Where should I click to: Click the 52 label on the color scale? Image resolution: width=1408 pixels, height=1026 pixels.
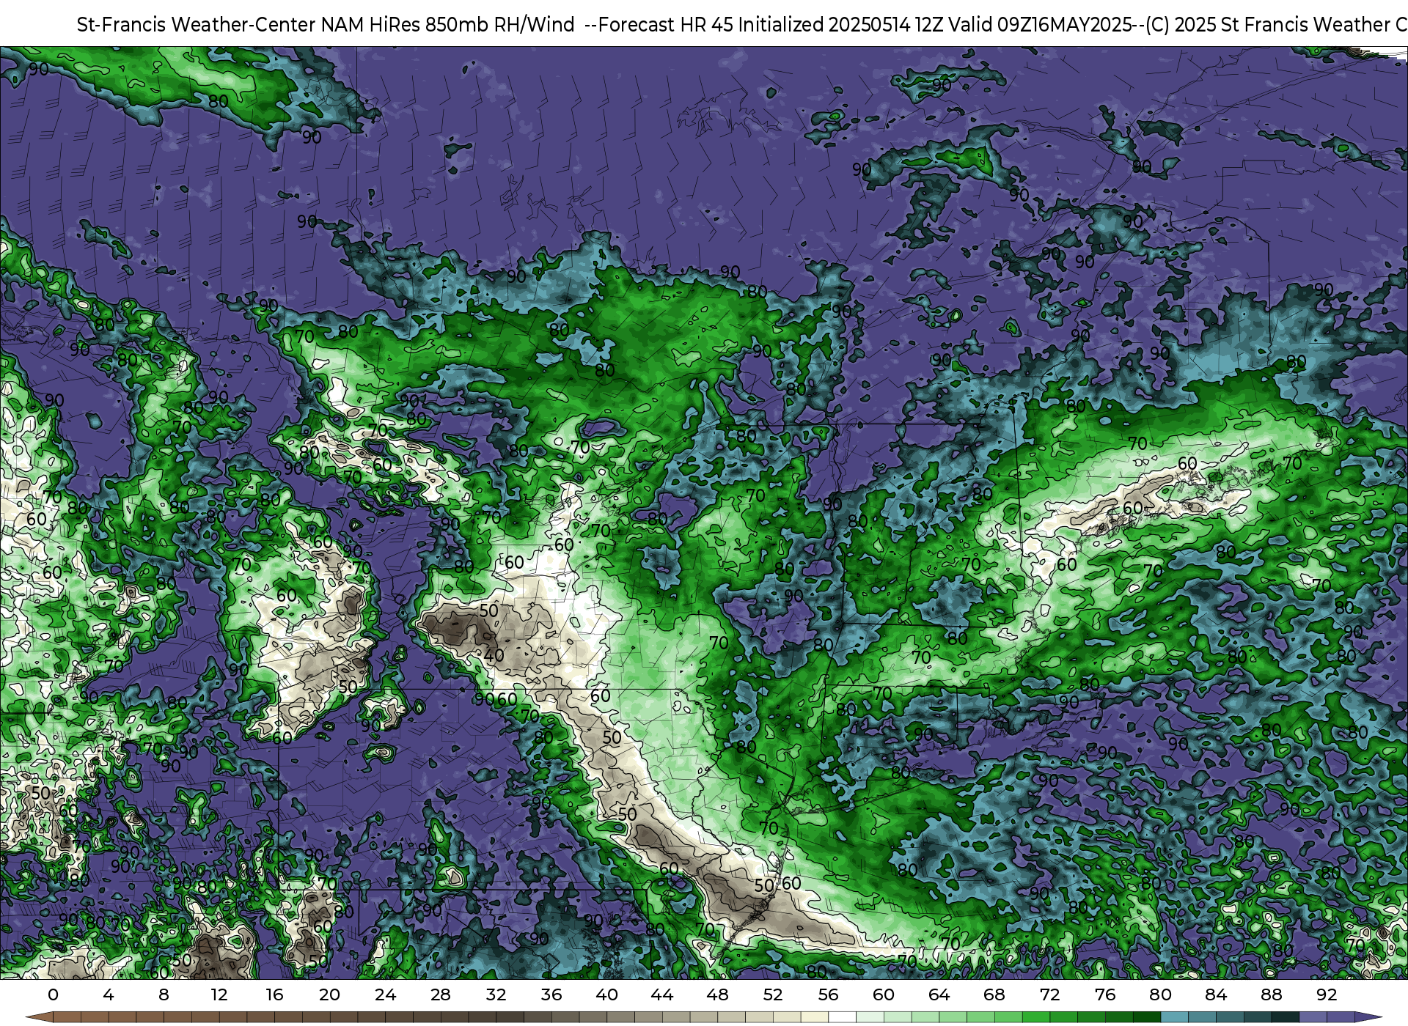click(773, 994)
